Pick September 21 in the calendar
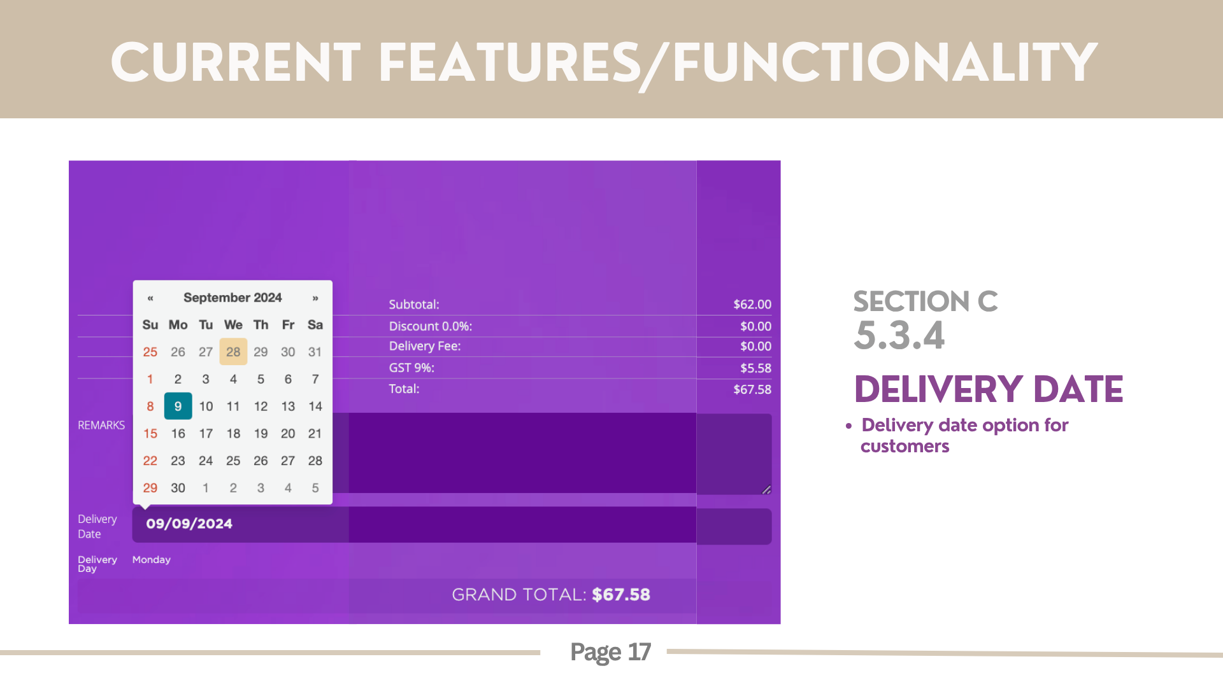The width and height of the screenshot is (1223, 687). coord(315,433)
